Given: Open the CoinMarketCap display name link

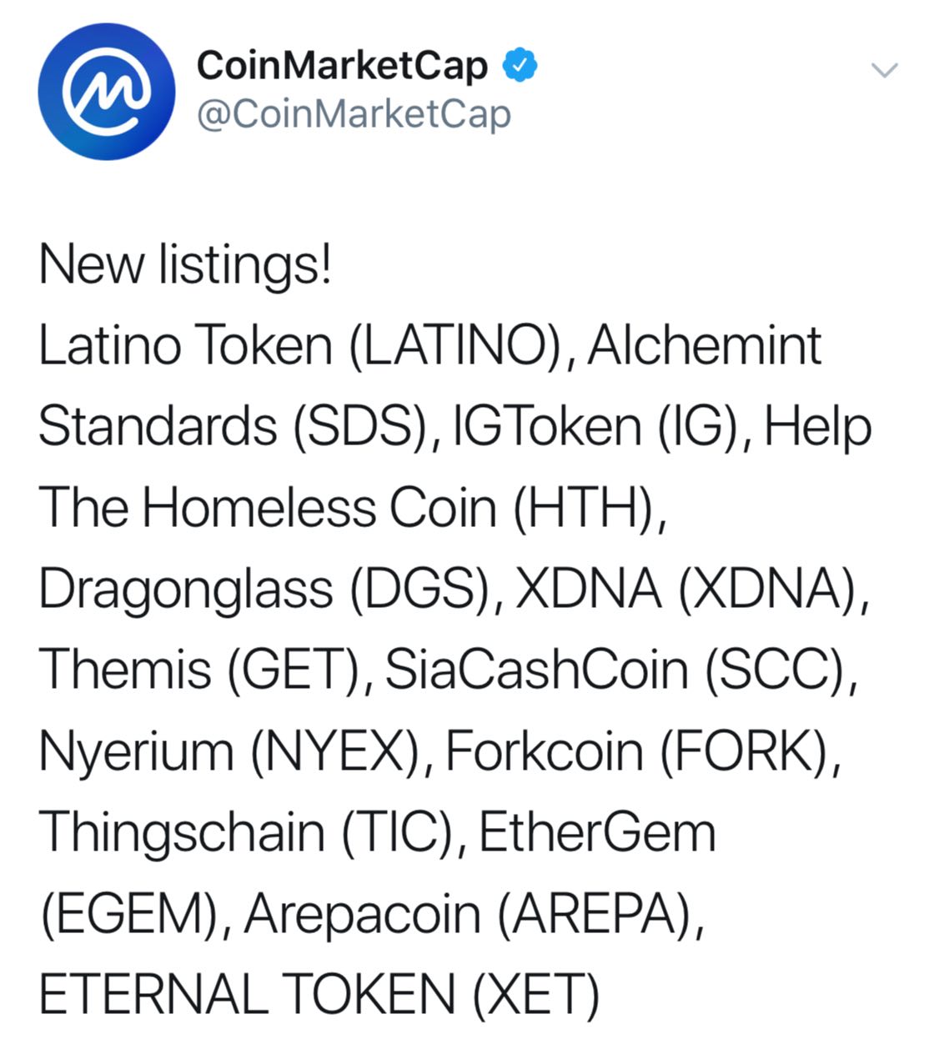Looking at the screenshot, I should point(342,66).
